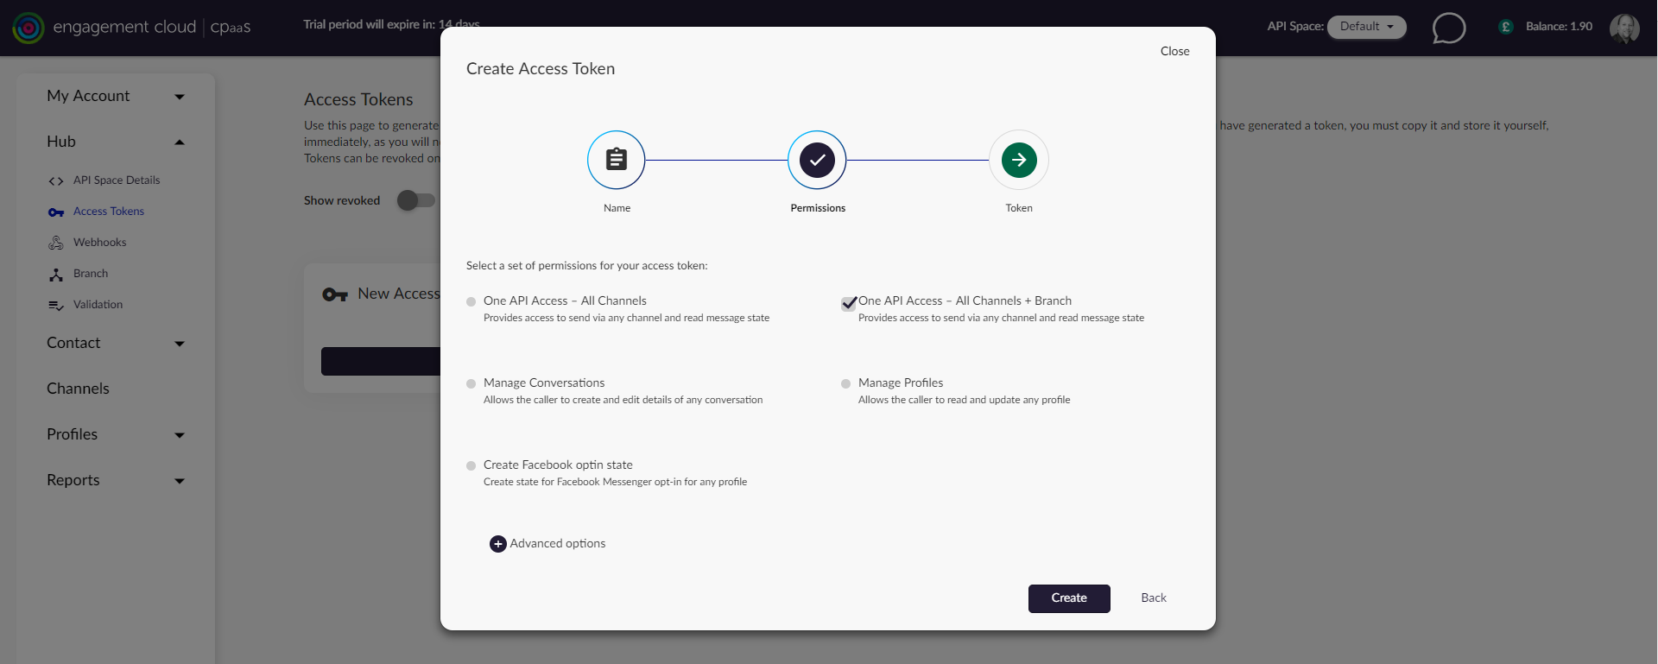Expand the Reports menu arrow
Viewport: 1658px width, 664px height.
180,481
